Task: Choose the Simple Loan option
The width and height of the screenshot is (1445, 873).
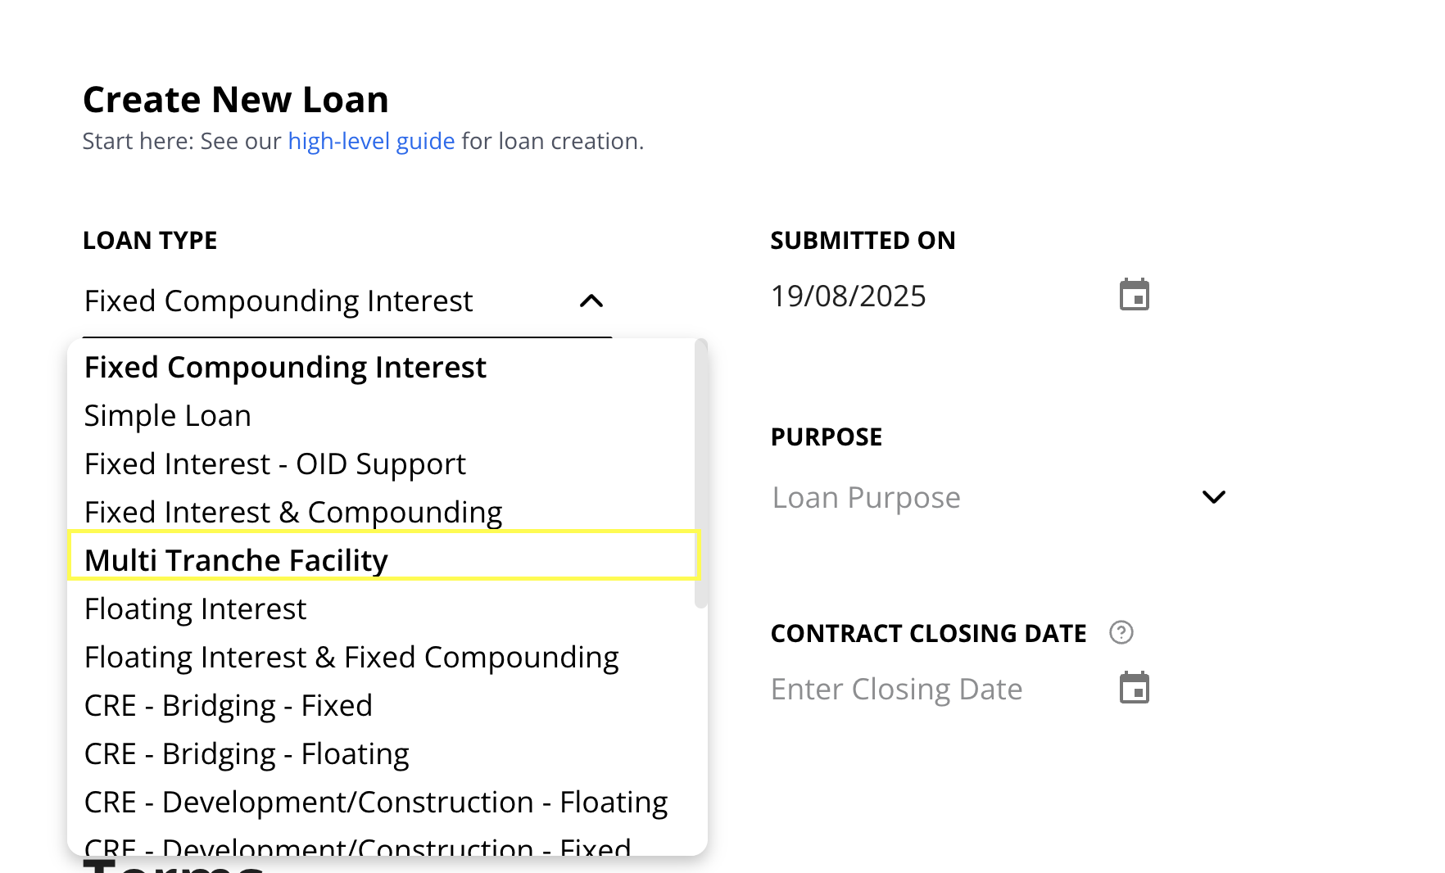Action: [x=168, y=416]
